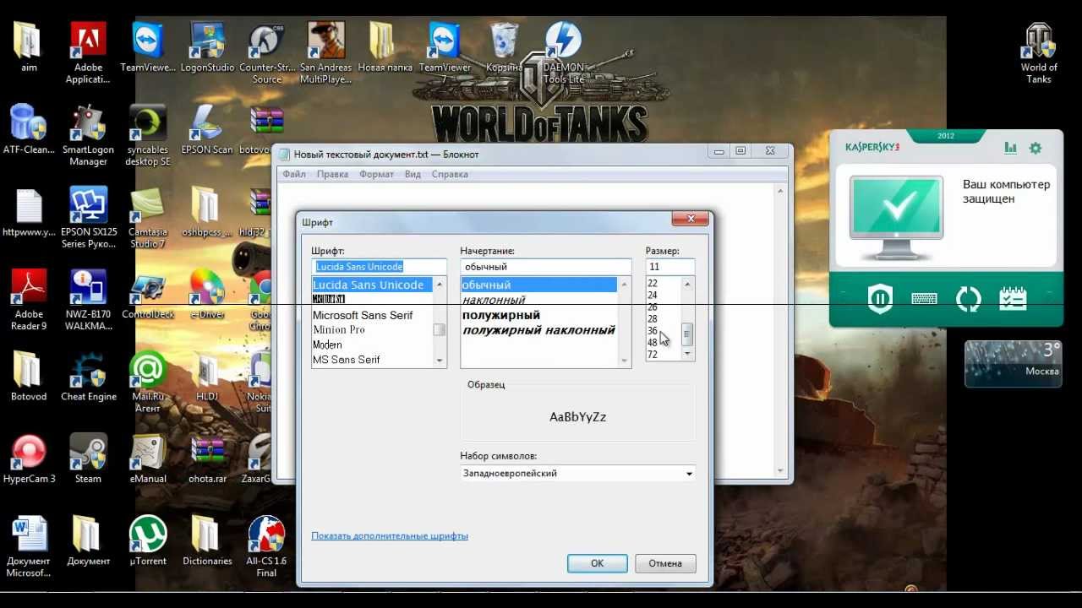Pause protection in the Kaspersky gadget
The image size is (1082, 608).
pos(880,299)
